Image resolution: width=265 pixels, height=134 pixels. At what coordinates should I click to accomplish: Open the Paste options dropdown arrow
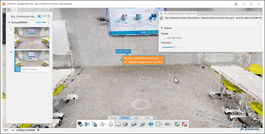pos(105,124)
